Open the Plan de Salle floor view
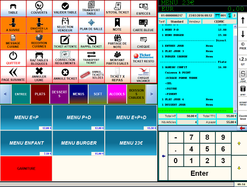The image size is (247, 187). point(91,25)
